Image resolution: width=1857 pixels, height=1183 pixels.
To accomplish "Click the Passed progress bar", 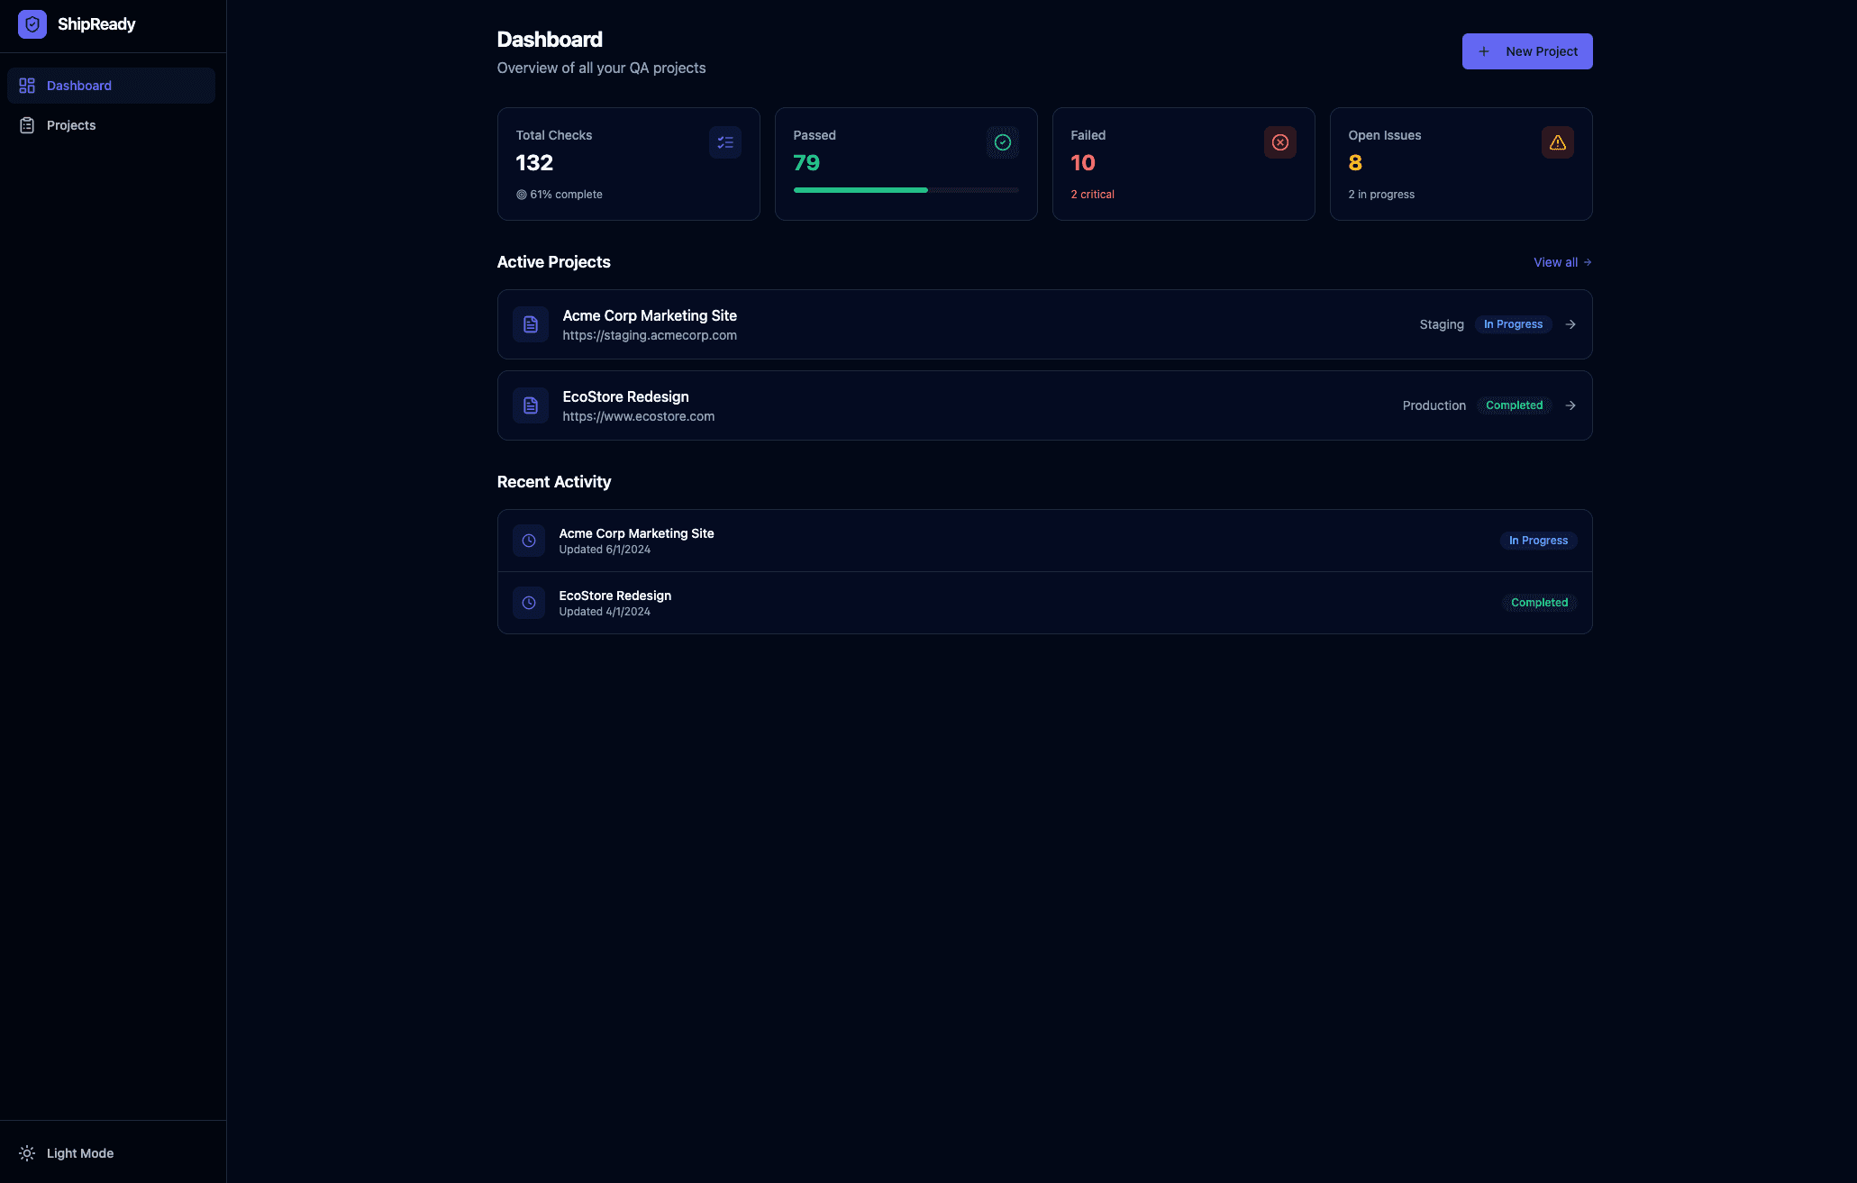I will click(x=906, y=190).
